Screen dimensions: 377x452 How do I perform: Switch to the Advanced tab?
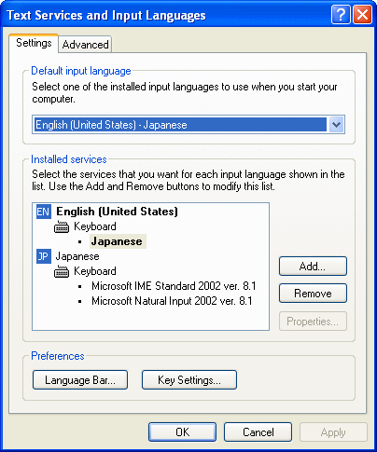(85, 45)
